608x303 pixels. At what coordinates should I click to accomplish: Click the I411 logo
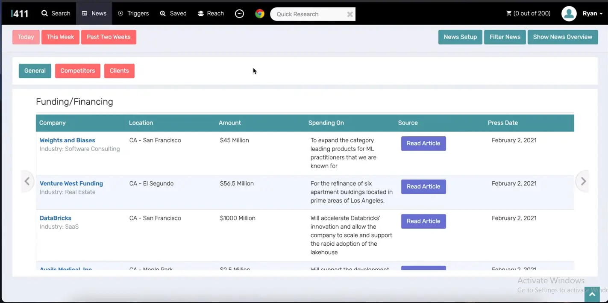(20, 14)
